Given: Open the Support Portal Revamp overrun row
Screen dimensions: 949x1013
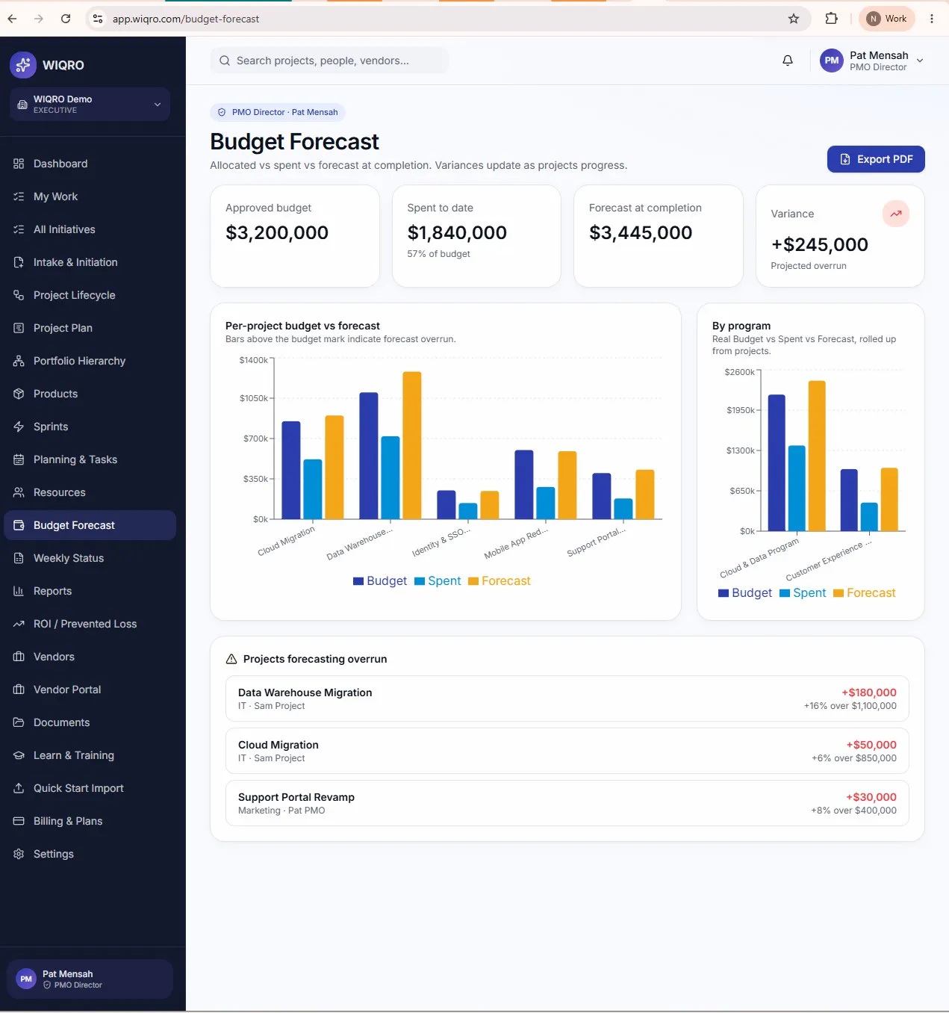Looking at the screenshot, I should click(567, 803).
